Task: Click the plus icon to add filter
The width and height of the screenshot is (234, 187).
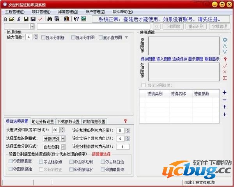Action: point(225,92)
